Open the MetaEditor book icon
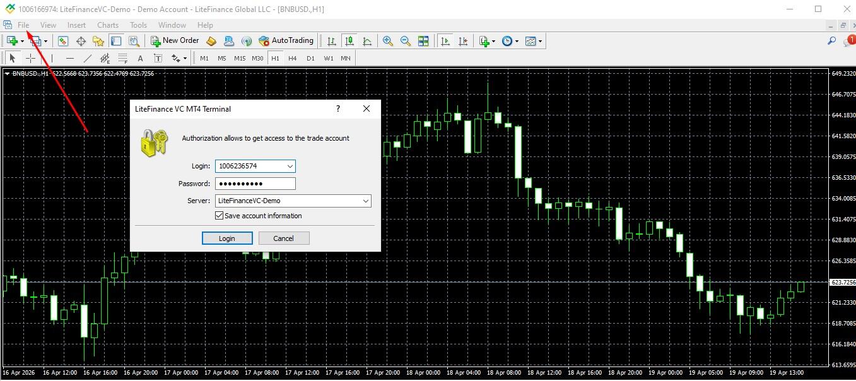The image size is (856, 381). tap(211, 41)
